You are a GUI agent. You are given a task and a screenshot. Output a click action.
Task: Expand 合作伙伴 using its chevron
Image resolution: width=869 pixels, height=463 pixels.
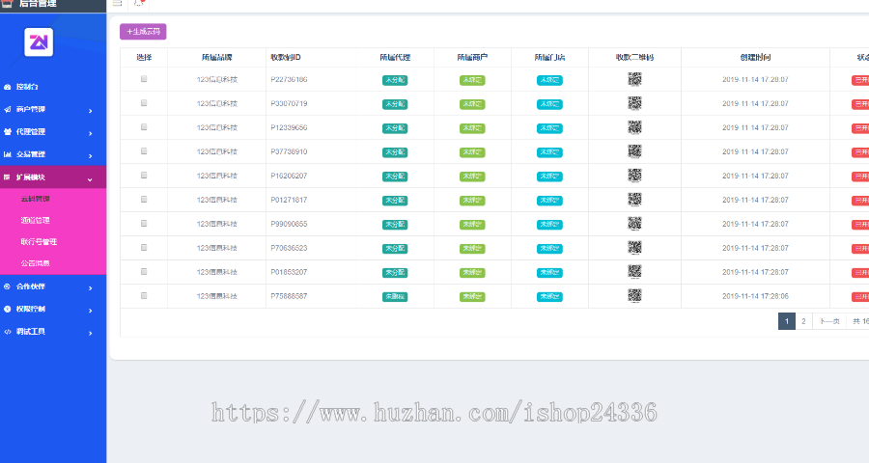[91, 288]
